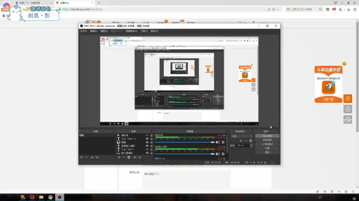This screenshot has width=359, height=201.
Task: Click the audio input capture volume slider
Action: pos(184,154)
